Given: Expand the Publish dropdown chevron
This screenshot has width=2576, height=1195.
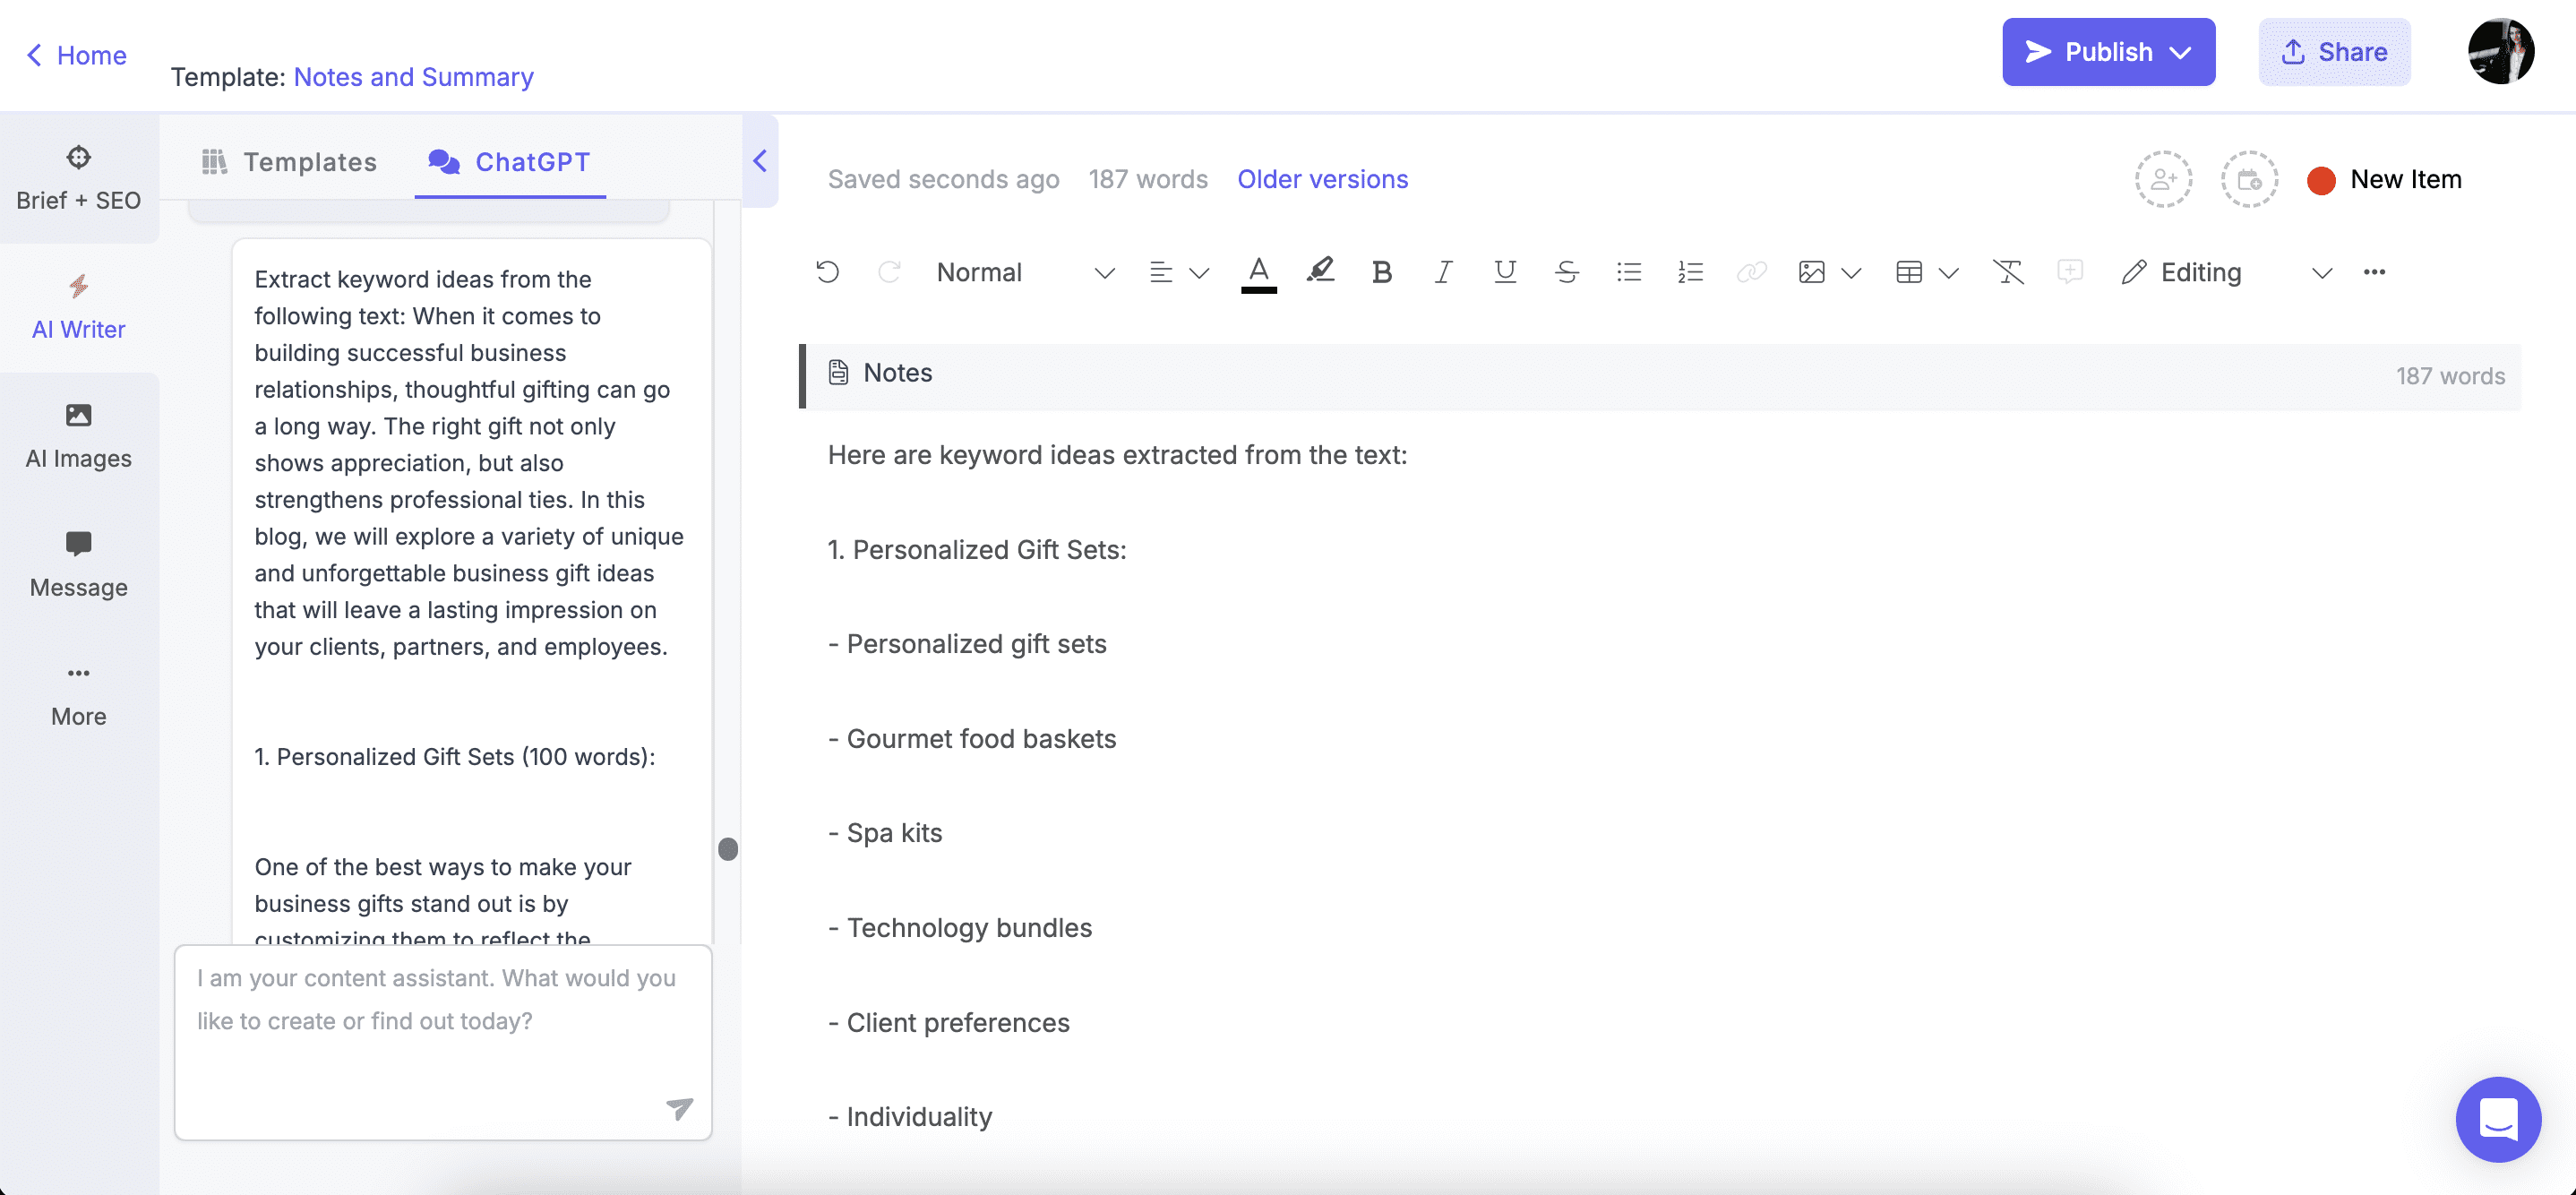Looking at the screenshot, I should [2181, 52].
